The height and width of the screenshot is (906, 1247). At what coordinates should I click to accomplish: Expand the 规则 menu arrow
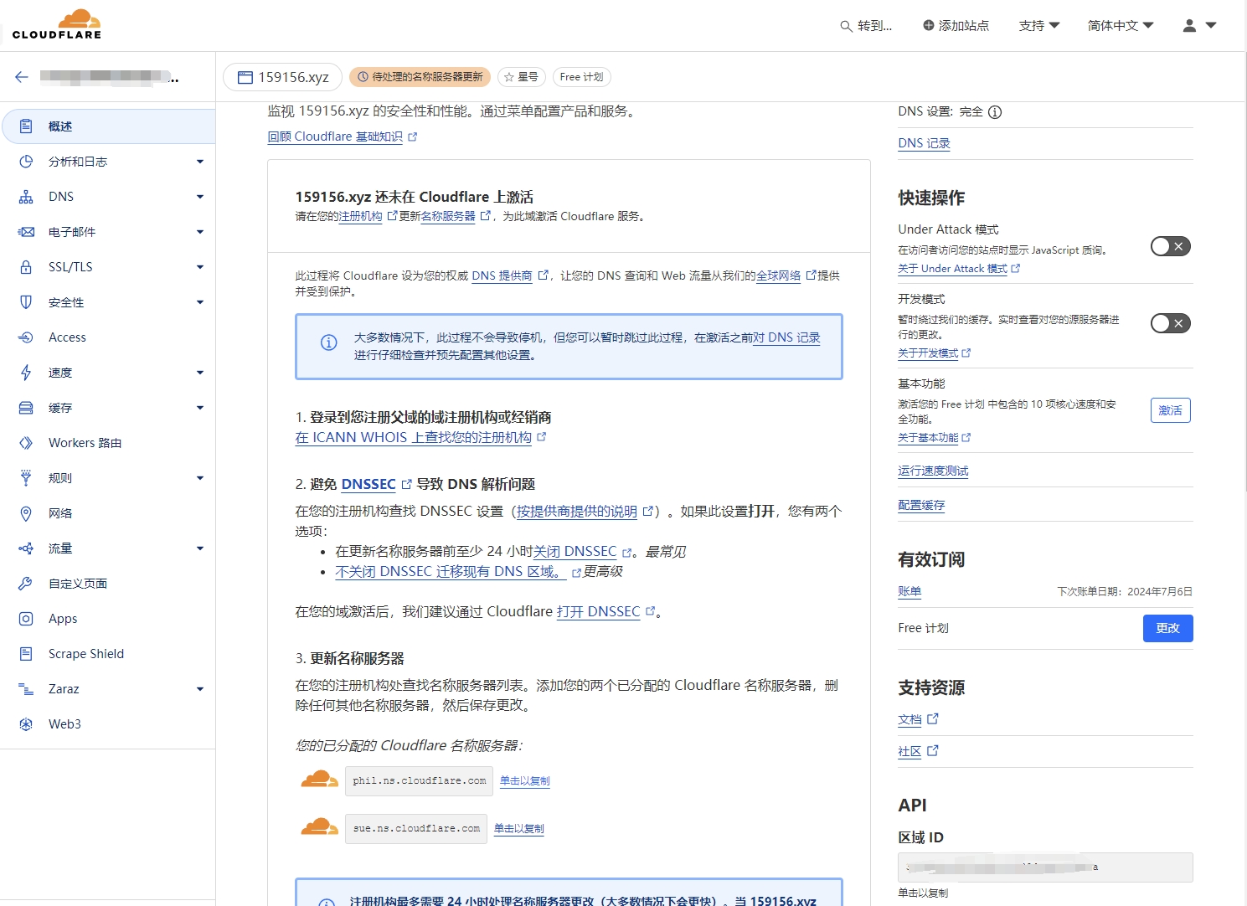pyautogui.click(x=200, y=478)
